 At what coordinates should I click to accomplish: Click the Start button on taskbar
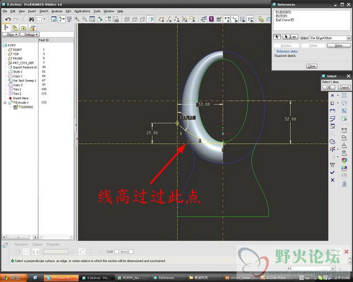(x=14, y=278)
